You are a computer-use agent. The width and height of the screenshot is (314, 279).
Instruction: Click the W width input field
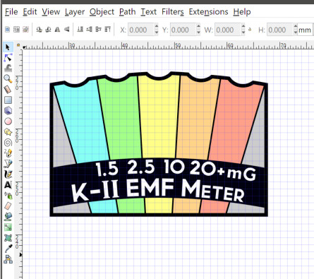228,30
